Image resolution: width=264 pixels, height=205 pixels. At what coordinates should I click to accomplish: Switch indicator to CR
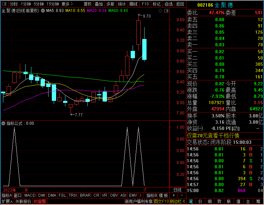(96, 195)
